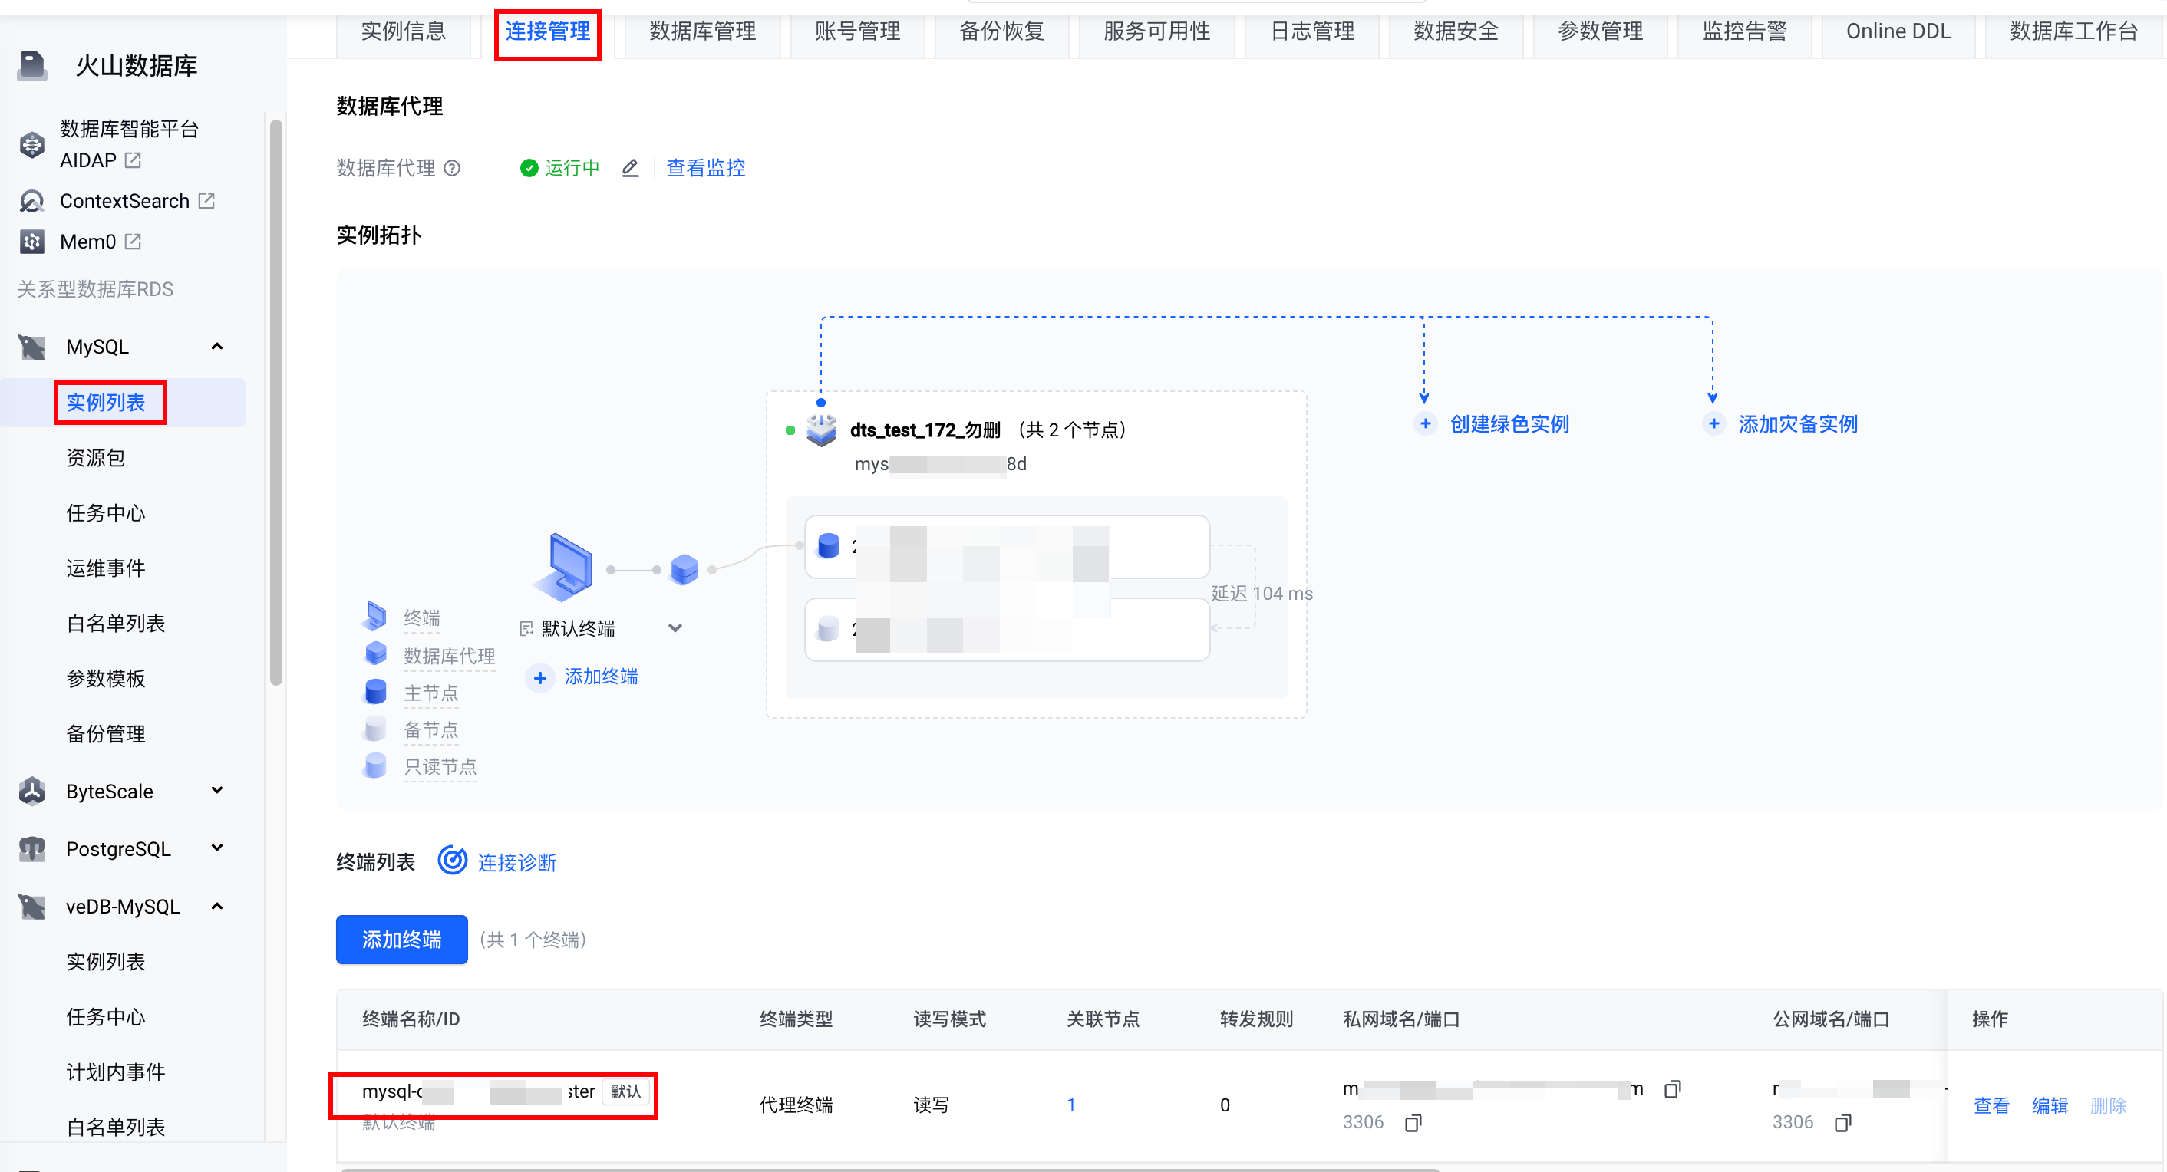Copy the public port 3306

pyautogui.click(x=1842, y=1122)
